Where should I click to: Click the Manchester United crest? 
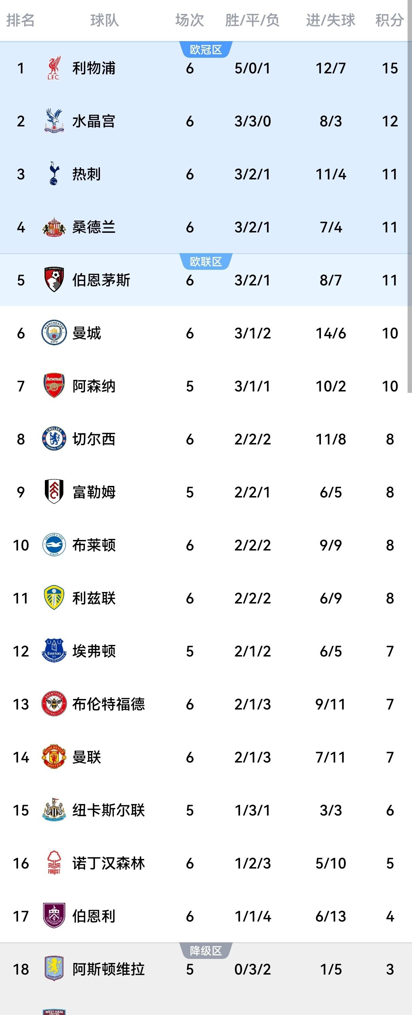click(x=54, y=757)
